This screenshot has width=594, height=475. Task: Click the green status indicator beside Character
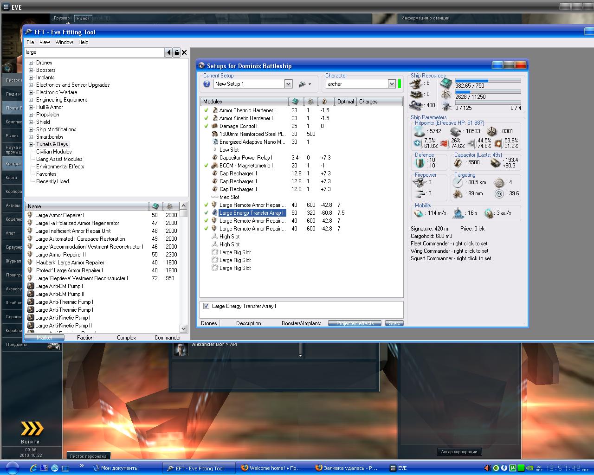click(x=399, y=84)
